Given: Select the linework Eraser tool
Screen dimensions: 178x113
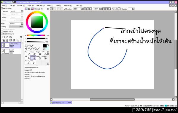Looking at the screenshot, I should tap(33, 53).
